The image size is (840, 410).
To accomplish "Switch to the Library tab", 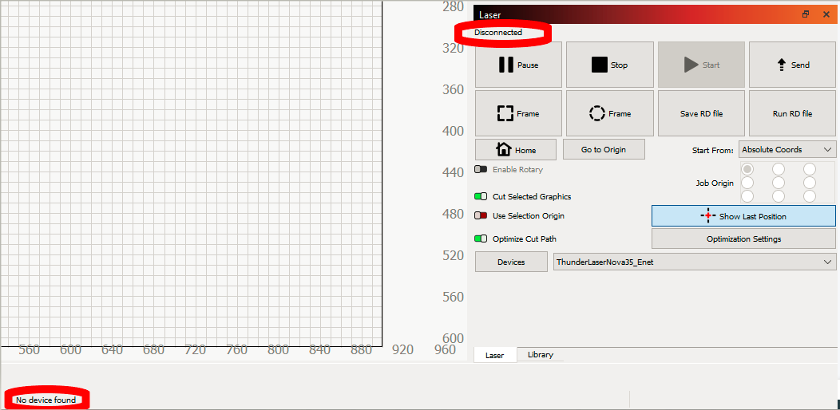I will coord(540,354).
